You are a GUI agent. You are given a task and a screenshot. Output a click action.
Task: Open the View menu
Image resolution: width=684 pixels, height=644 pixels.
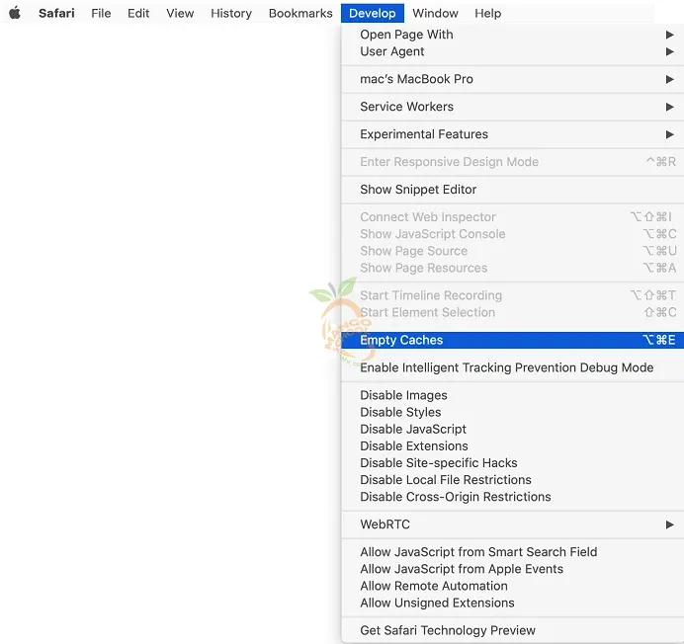click(x=180, y=13)
